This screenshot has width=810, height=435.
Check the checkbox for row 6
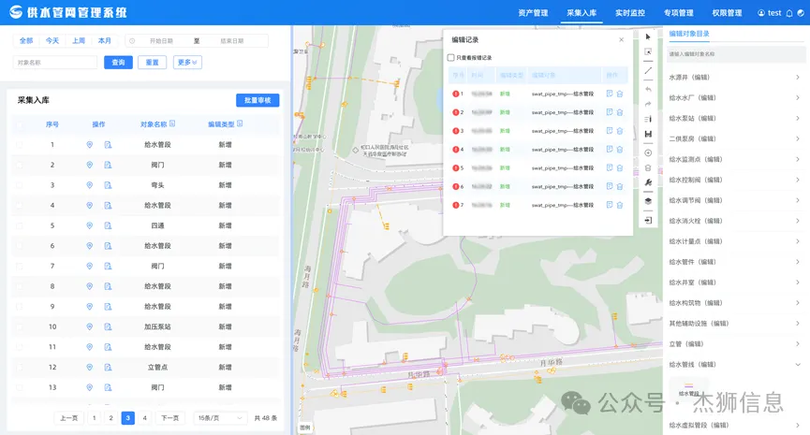(20, 246)
